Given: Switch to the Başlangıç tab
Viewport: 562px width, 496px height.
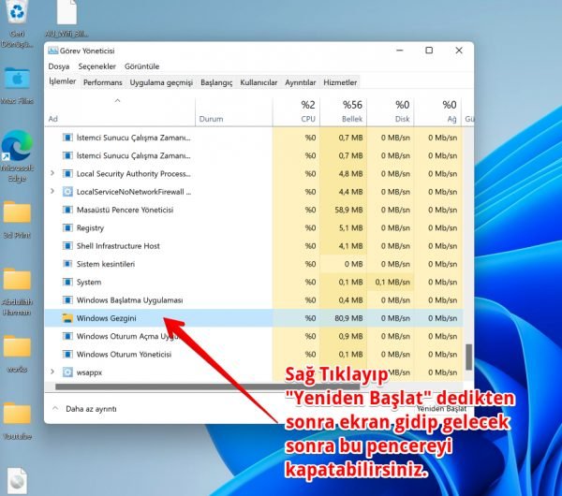Looking at the screenshot, I should pos(216,82).
